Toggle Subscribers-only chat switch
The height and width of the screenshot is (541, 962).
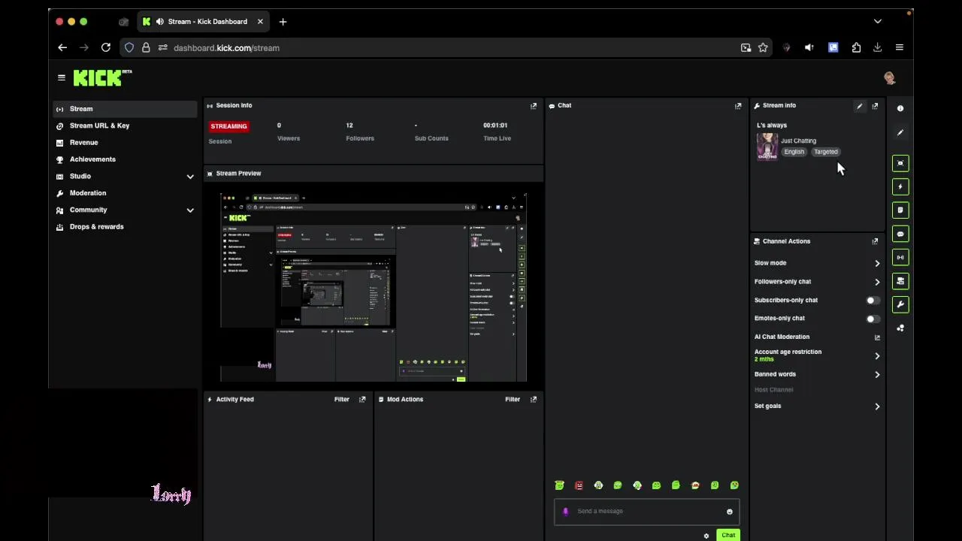point(872,301)
